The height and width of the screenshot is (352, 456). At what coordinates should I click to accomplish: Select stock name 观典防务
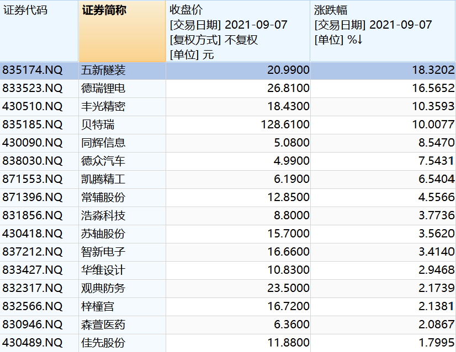click(103, 288)
